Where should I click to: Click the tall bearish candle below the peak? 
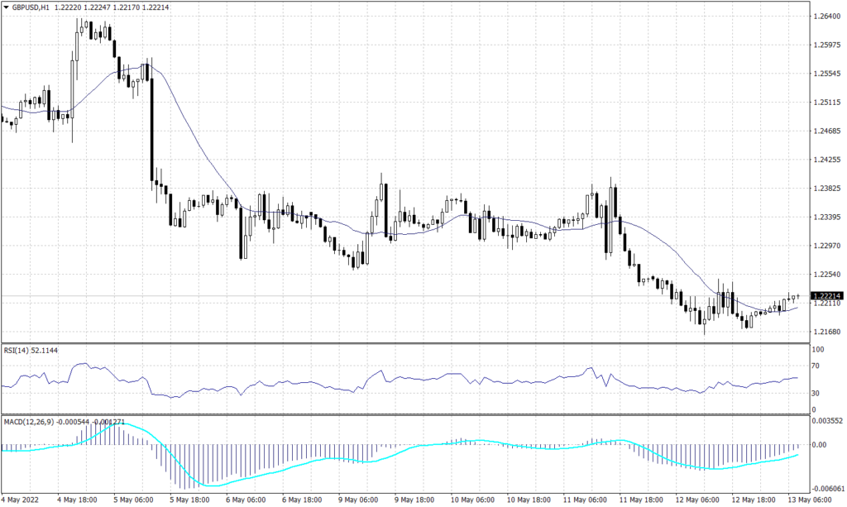point(151,124)
